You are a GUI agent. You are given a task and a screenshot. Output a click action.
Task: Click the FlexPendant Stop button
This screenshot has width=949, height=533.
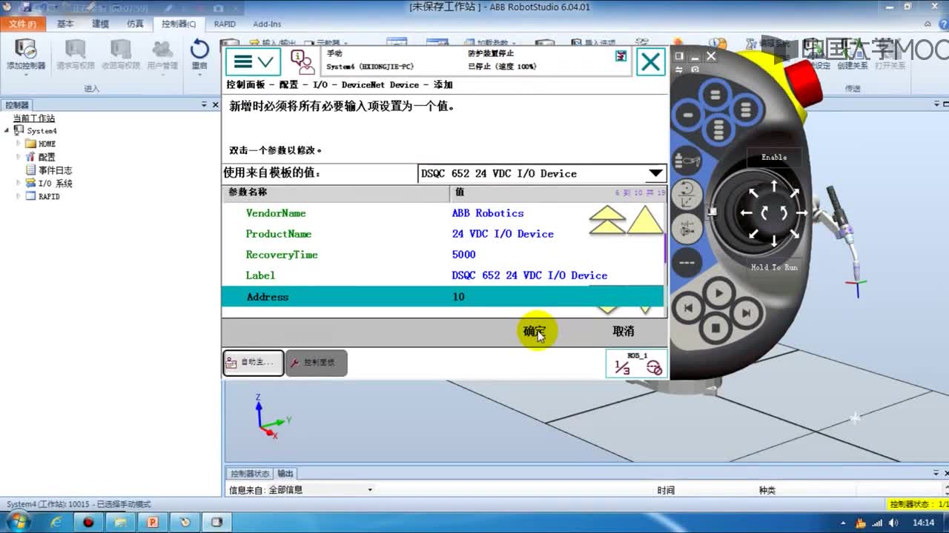[716, 328]
